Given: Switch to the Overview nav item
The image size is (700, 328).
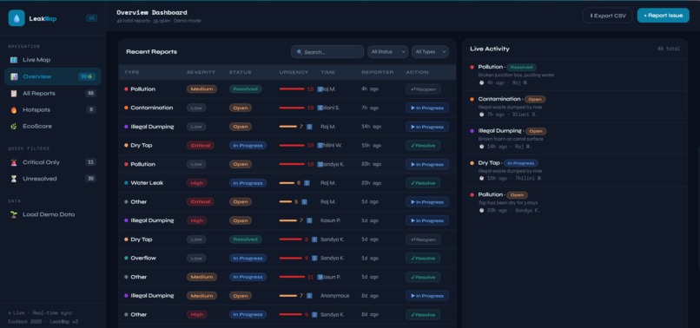Looking at the screenshot, I should tap(53, 76).
